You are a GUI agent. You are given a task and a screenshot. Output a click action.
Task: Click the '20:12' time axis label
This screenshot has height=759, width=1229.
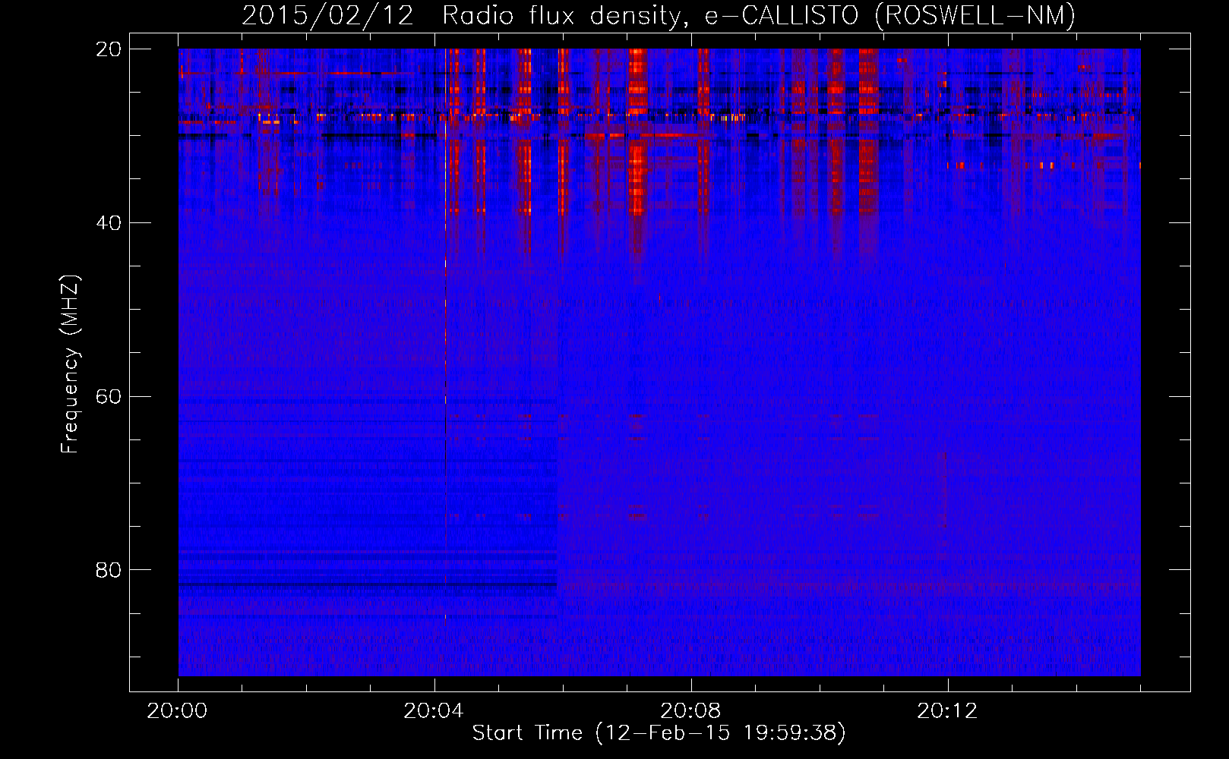point(947,711)
